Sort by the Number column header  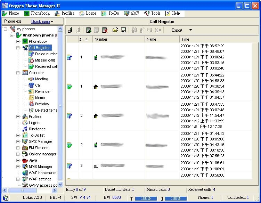[119, 40]
